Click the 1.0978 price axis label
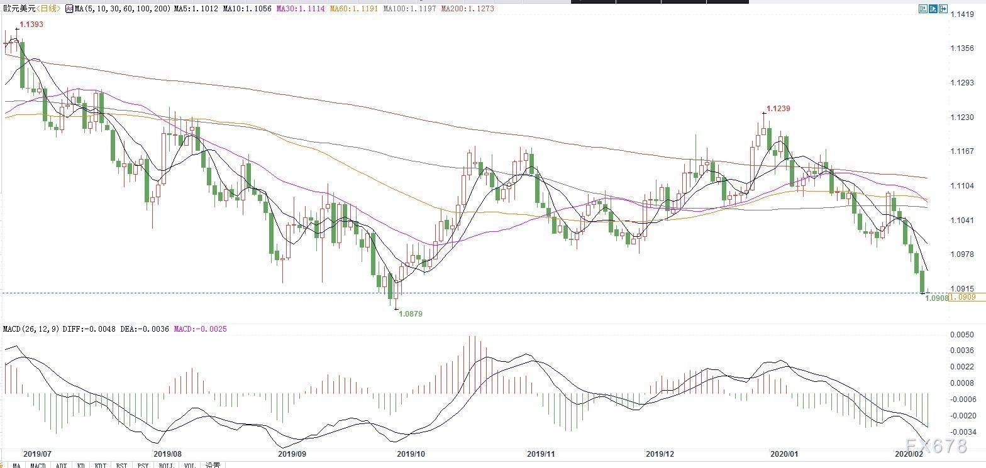986x468 pixels. click(963, 254)
